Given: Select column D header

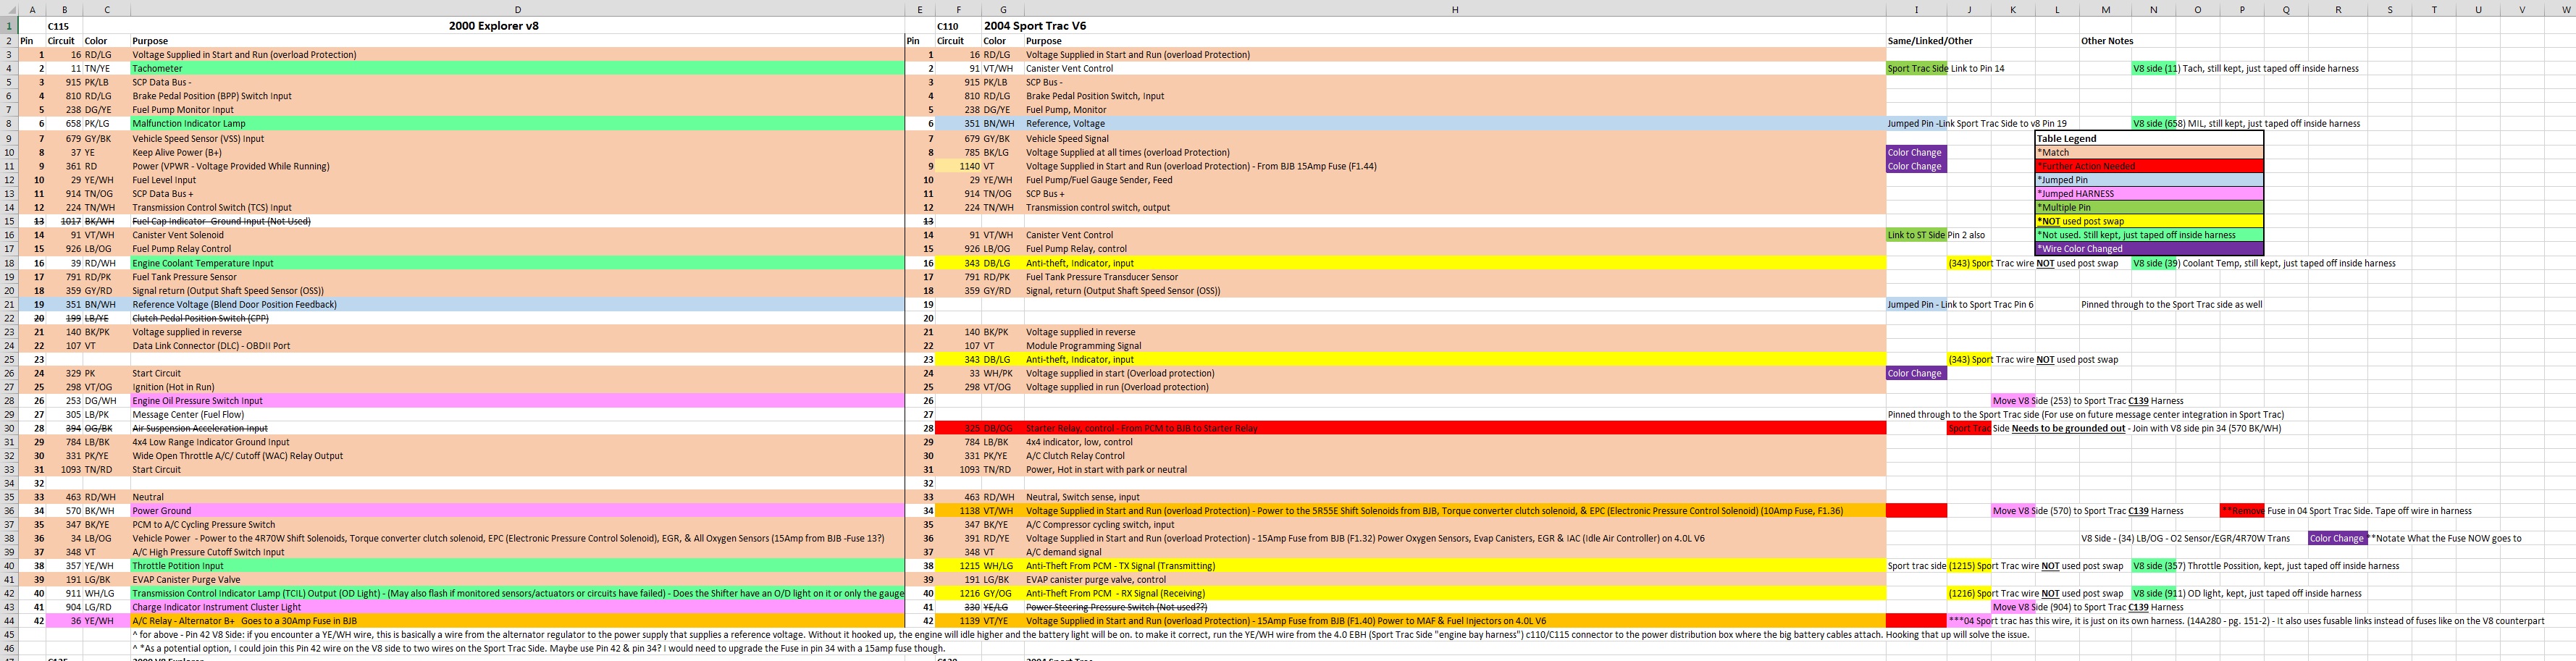Looking at the screenshot, I should pos(517,10).
